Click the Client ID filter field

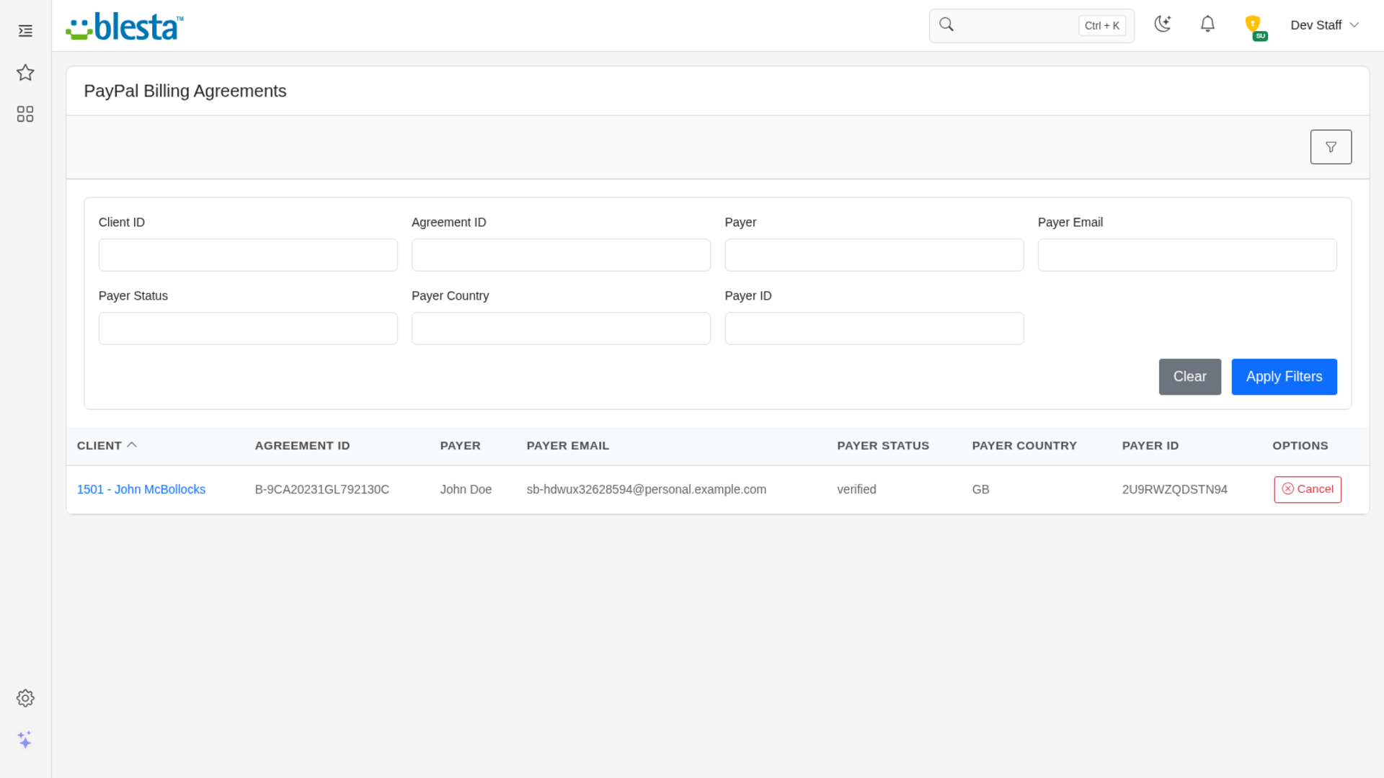[x=248, y=255]
